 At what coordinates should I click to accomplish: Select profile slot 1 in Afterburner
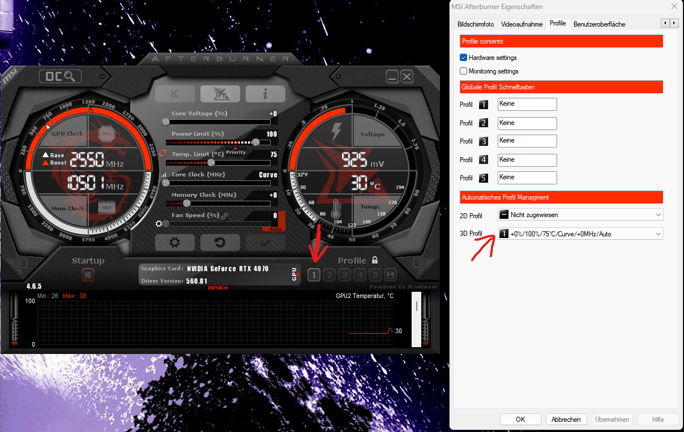tap(314, 275)
